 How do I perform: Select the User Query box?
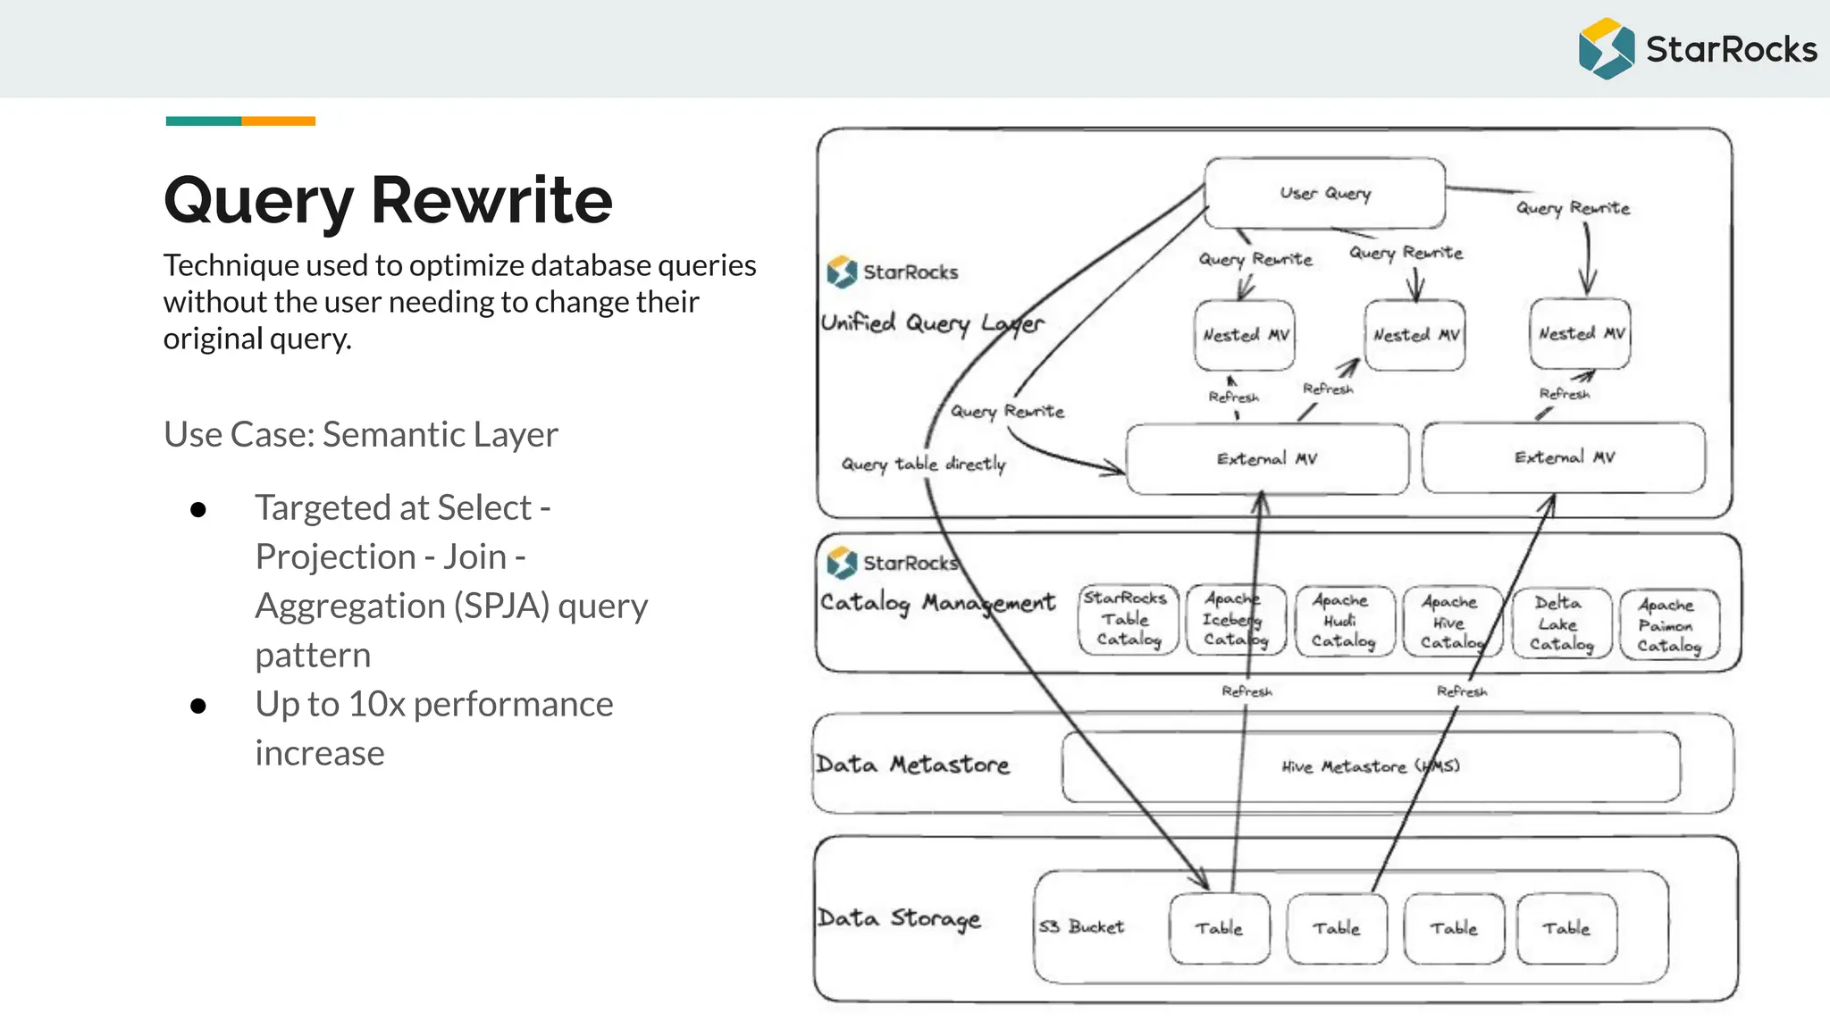[1324, 194]
